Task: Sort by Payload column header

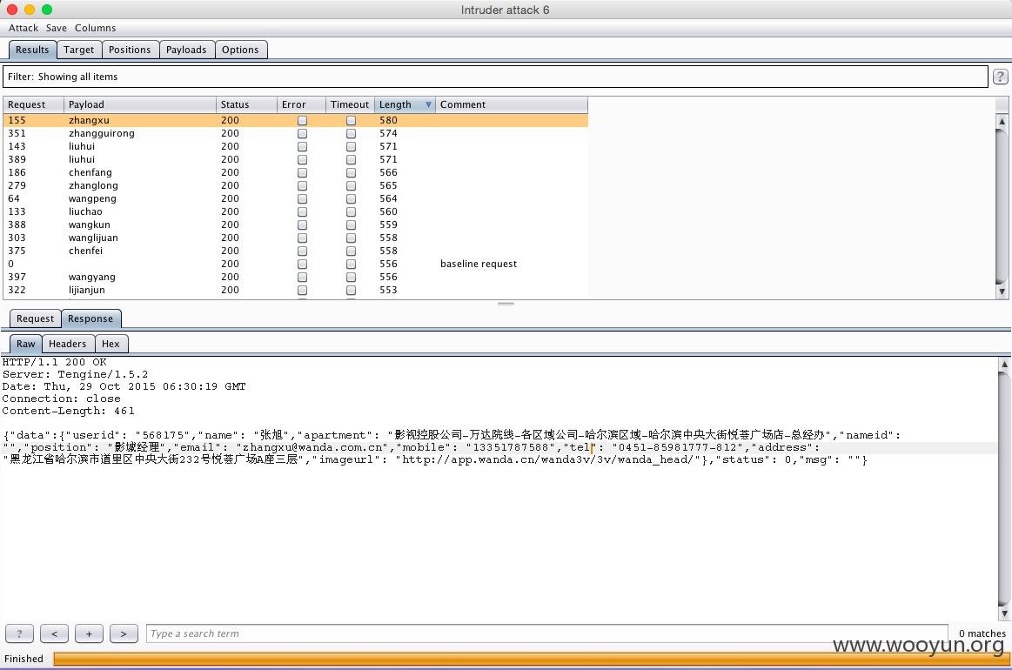Action: pyautogui.click(x=140, y=104)
